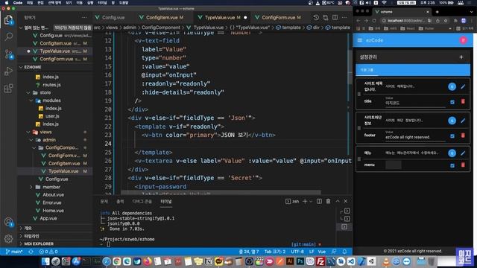
Task: Click the pink user avatar in ezCode header
Action: pyautogui.click(x=464, y=40)
